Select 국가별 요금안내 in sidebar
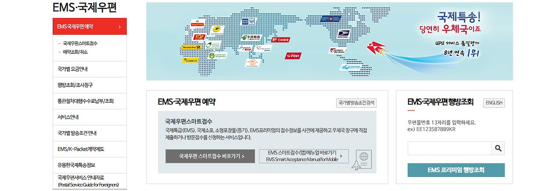The height and width of the screenshot is (191, 545). click(90, 69)
